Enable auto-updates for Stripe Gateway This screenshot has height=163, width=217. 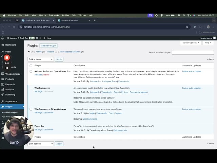pyautogui.click(x=192, y=109)
